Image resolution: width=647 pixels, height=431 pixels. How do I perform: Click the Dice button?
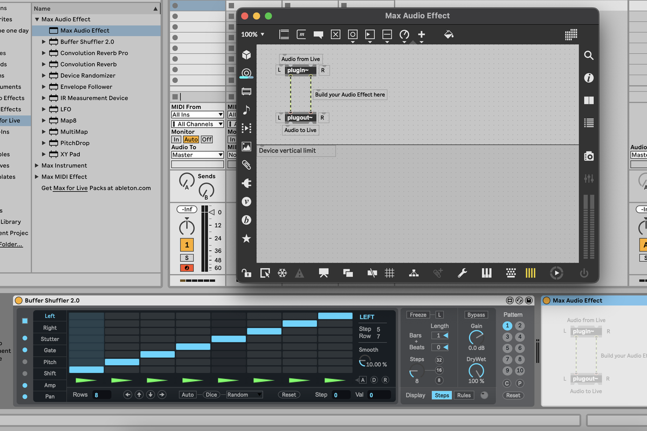(211, 395)
